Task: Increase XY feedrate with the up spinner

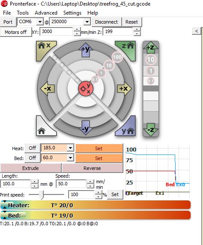Action: click(x=77, y=29)
